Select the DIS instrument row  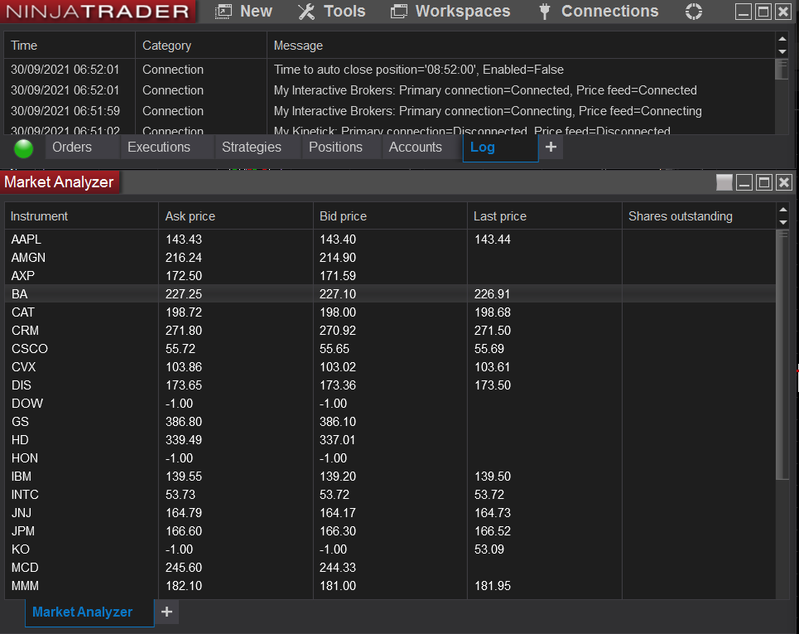pos(390,385)
